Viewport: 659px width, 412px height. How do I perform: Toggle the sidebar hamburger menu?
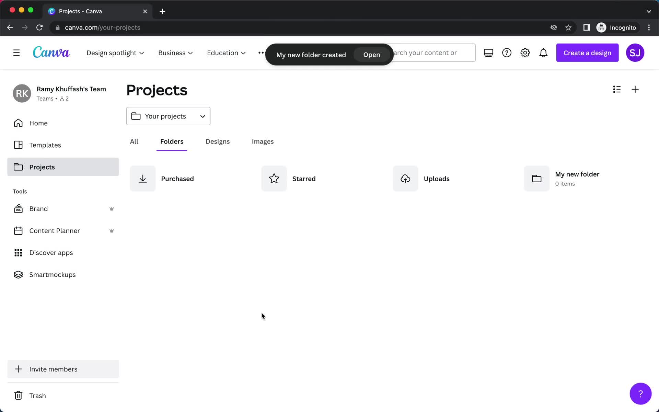tap(16, 53)
